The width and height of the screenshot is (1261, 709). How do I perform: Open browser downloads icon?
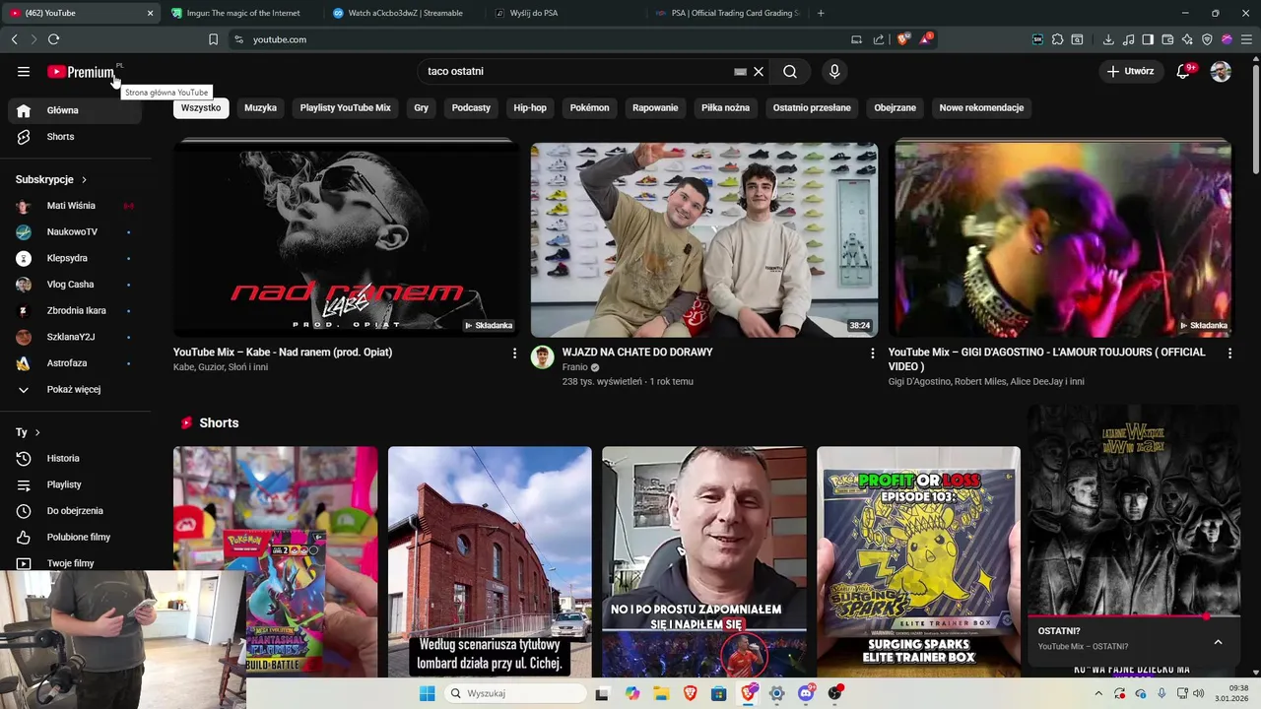point(1108,39)
